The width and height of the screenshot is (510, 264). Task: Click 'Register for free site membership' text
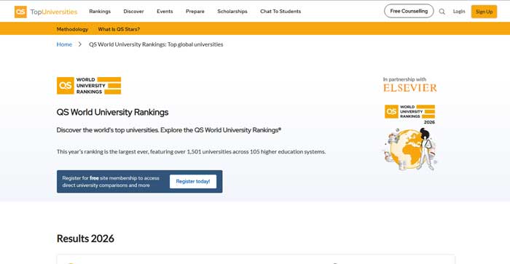[x=111, y=182]
